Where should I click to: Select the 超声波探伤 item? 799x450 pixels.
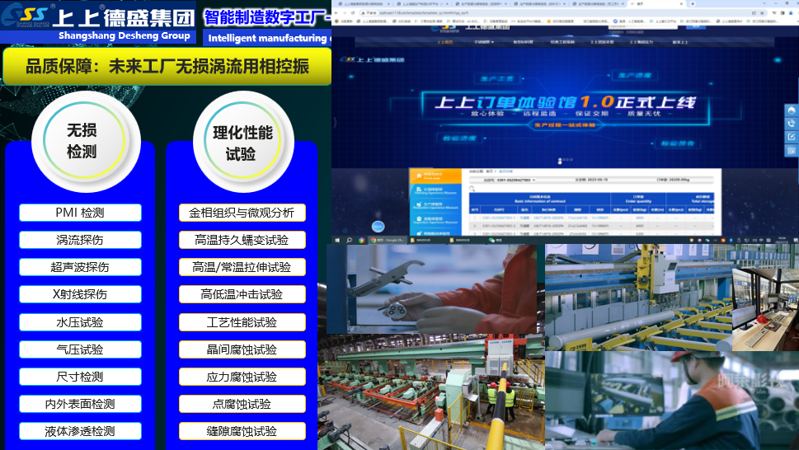(x=80, y=267)
